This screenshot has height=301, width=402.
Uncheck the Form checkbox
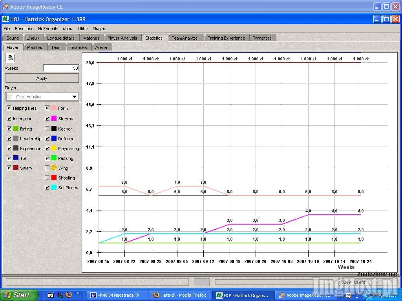point(47,108)
